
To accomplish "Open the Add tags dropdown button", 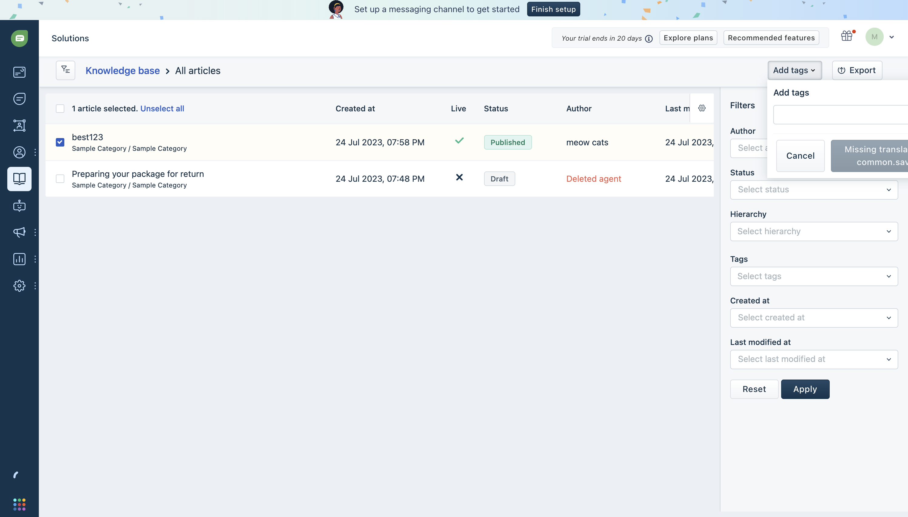I will (794, 70).
